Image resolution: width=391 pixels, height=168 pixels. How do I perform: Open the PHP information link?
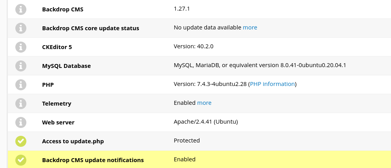pyautogui.click(x=272, y=84)
